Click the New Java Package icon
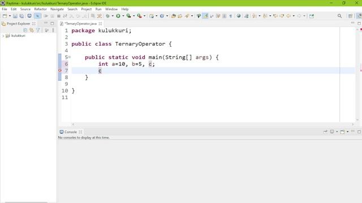The width and height of the screenshot is (362, 203). coord(152,16)
